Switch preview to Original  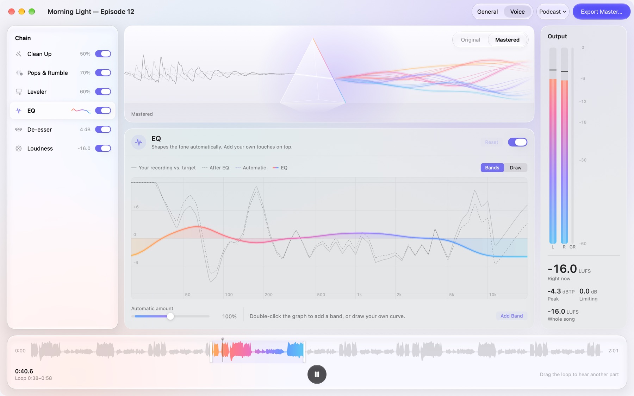470,40
